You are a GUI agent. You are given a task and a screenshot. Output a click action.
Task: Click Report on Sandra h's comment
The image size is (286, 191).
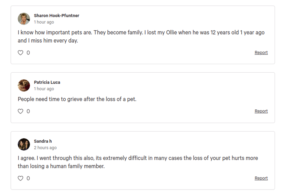261,178
